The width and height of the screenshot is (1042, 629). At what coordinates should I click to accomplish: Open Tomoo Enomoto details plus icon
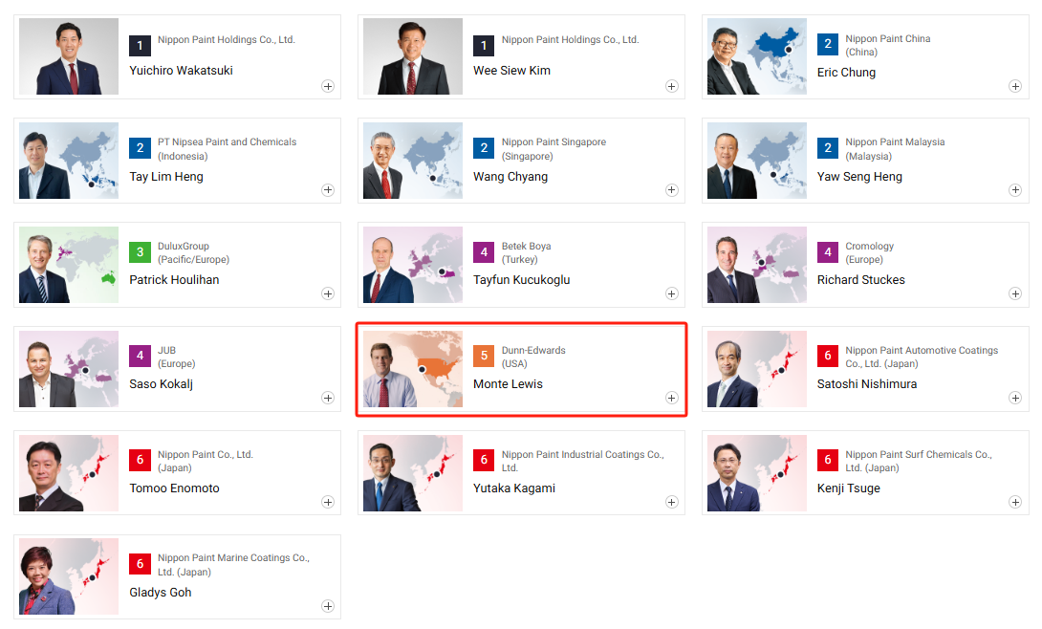click(x=328, y=502)
